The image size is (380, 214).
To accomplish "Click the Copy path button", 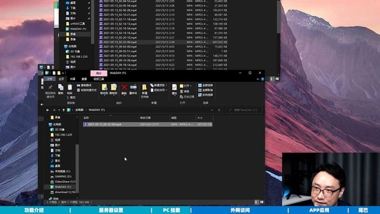I will tap(84, 86).
